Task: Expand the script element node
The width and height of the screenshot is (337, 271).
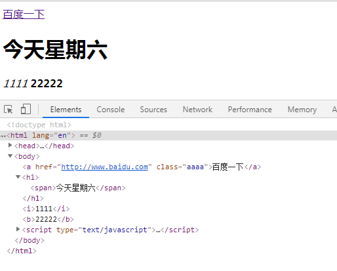Action: click(18, 229)
